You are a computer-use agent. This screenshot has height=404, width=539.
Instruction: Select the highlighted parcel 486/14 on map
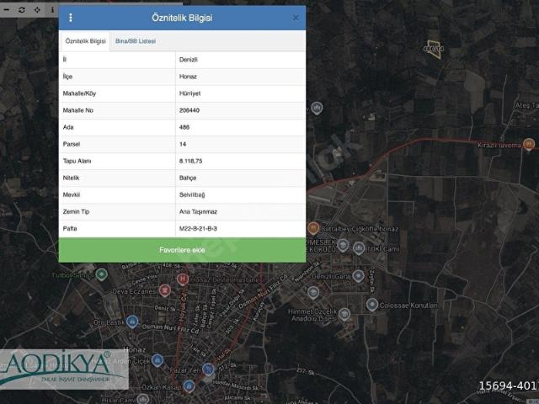[x=435, y=50]
